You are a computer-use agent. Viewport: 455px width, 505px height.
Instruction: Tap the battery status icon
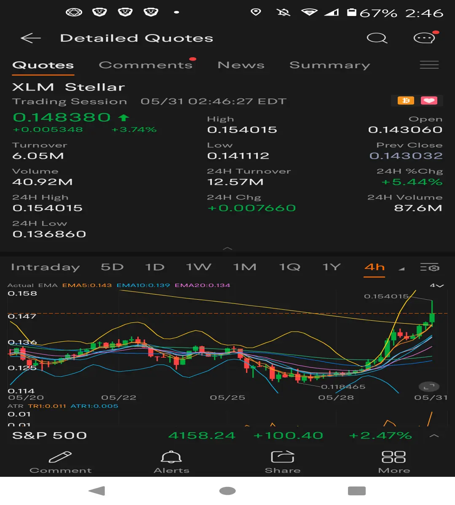tap(351, 13)
